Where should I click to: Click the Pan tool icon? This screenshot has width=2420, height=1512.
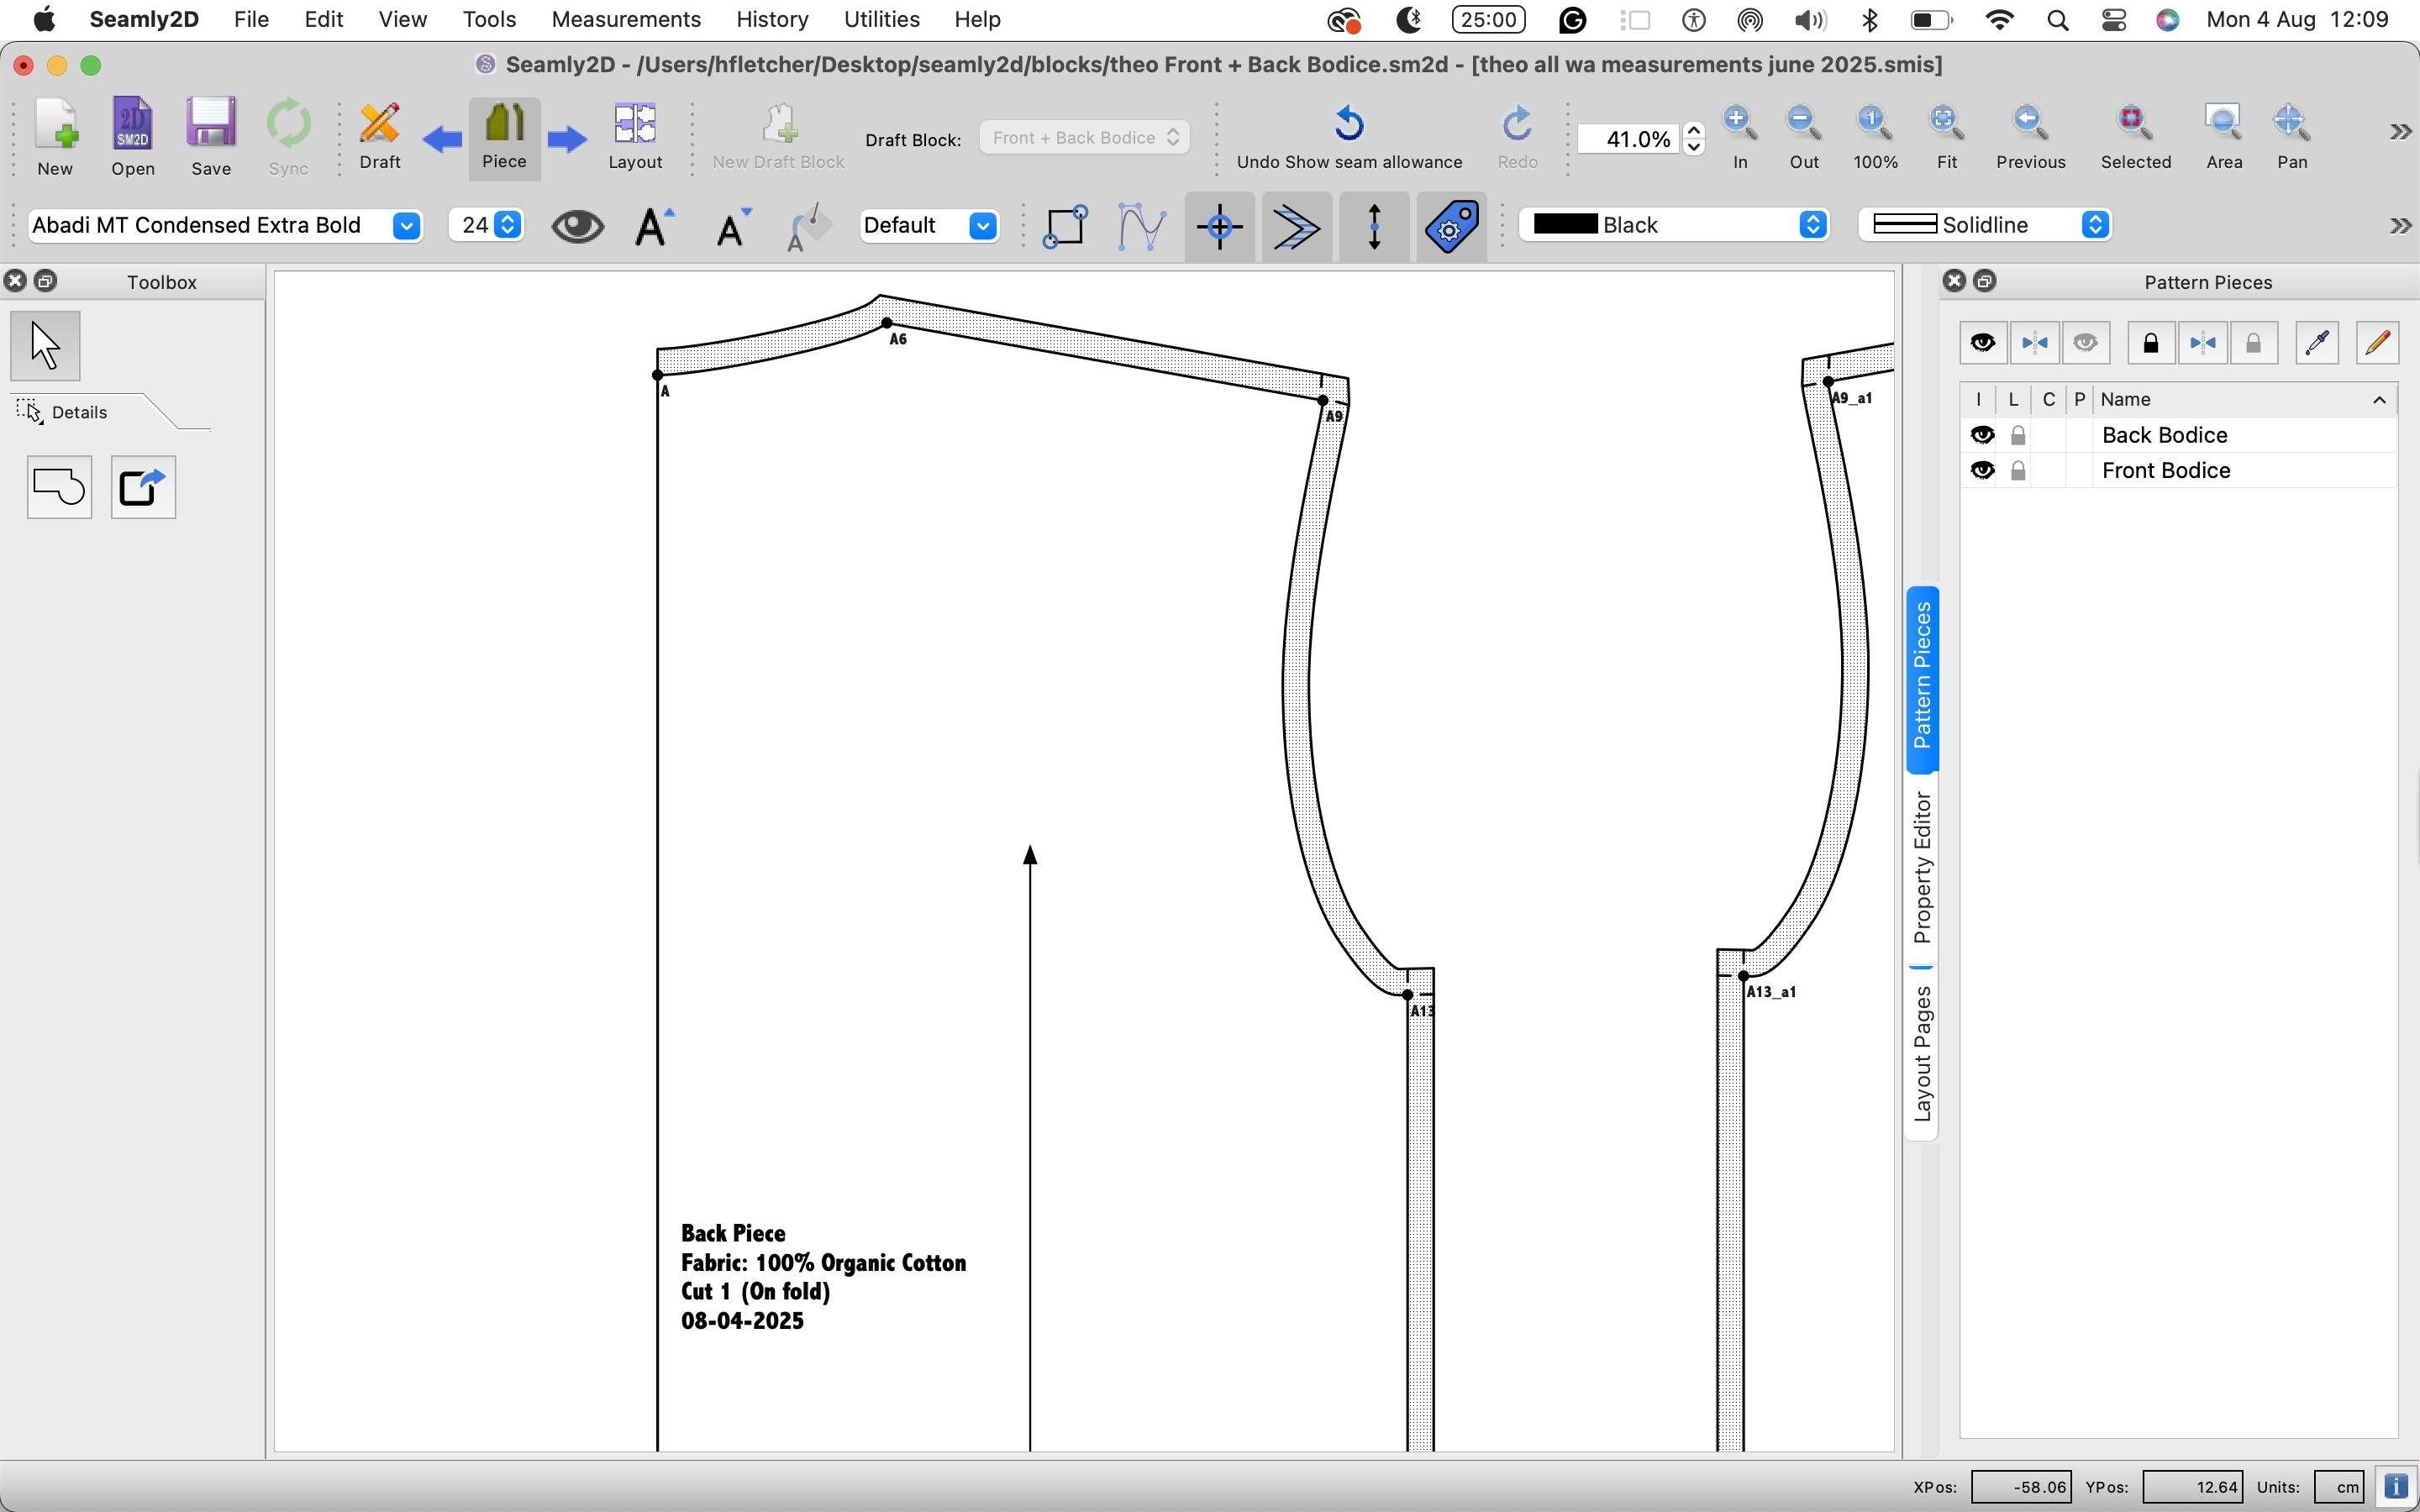(2290, 123)
